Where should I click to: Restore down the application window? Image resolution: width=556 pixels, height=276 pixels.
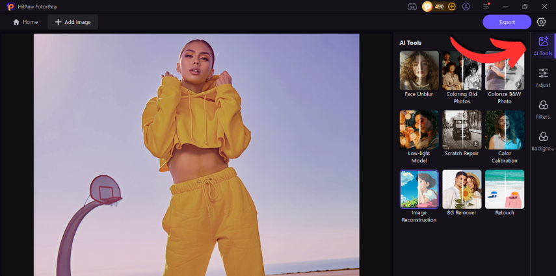[x=525, y=6]
